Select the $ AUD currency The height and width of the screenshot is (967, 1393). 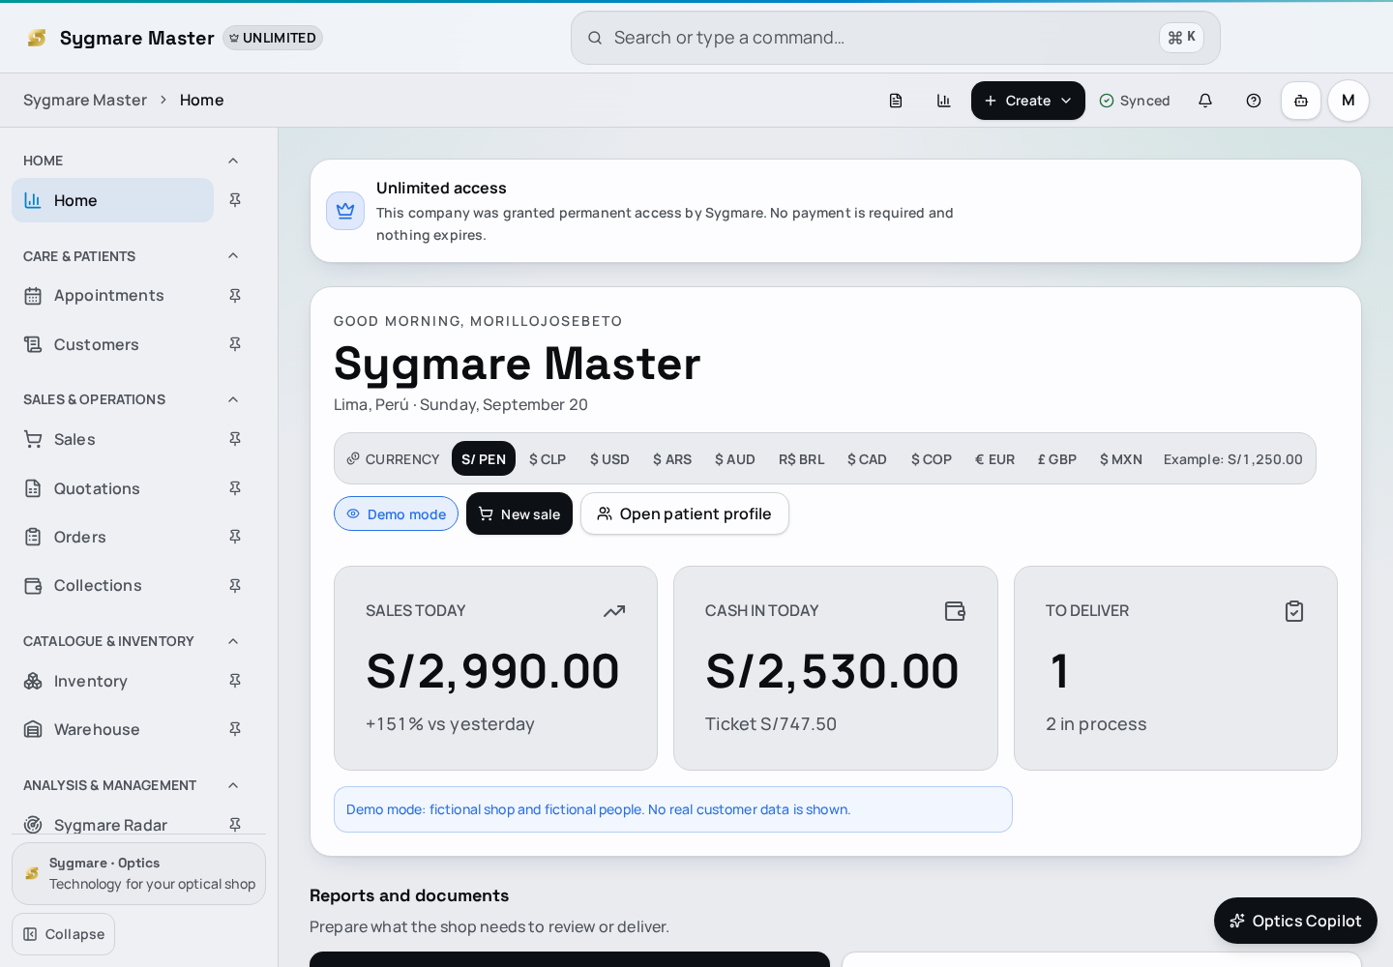point(735,458)
